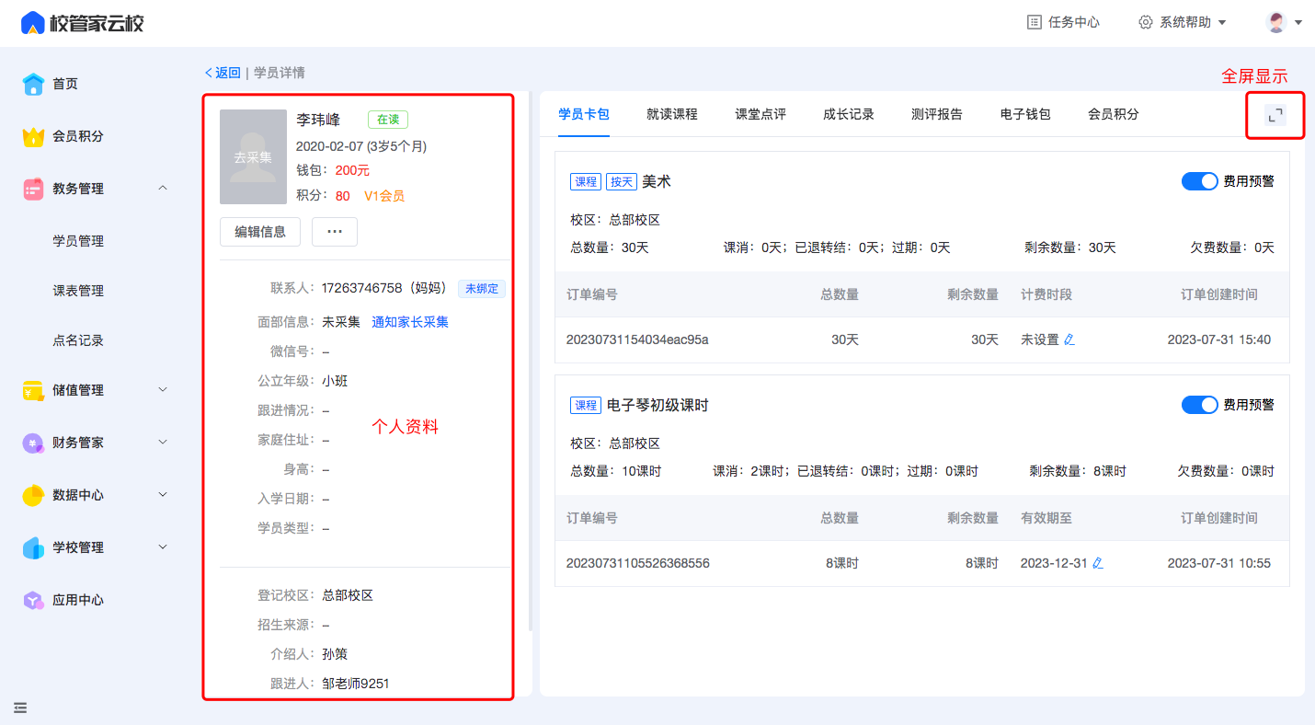Click order time 2023-07-31 10:55

pyautogui.click(x=1219, y=563)
